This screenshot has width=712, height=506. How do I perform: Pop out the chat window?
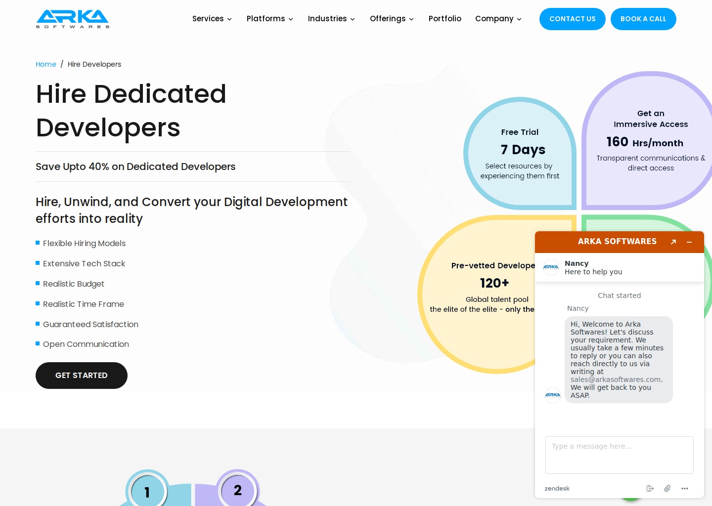click(673, 242)
